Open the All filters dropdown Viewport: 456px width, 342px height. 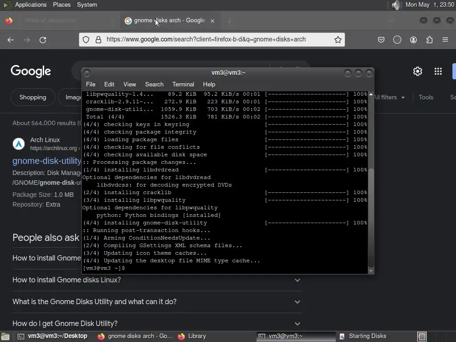pos(389,98)
